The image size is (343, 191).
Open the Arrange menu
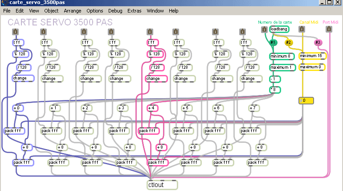(73, 10)
